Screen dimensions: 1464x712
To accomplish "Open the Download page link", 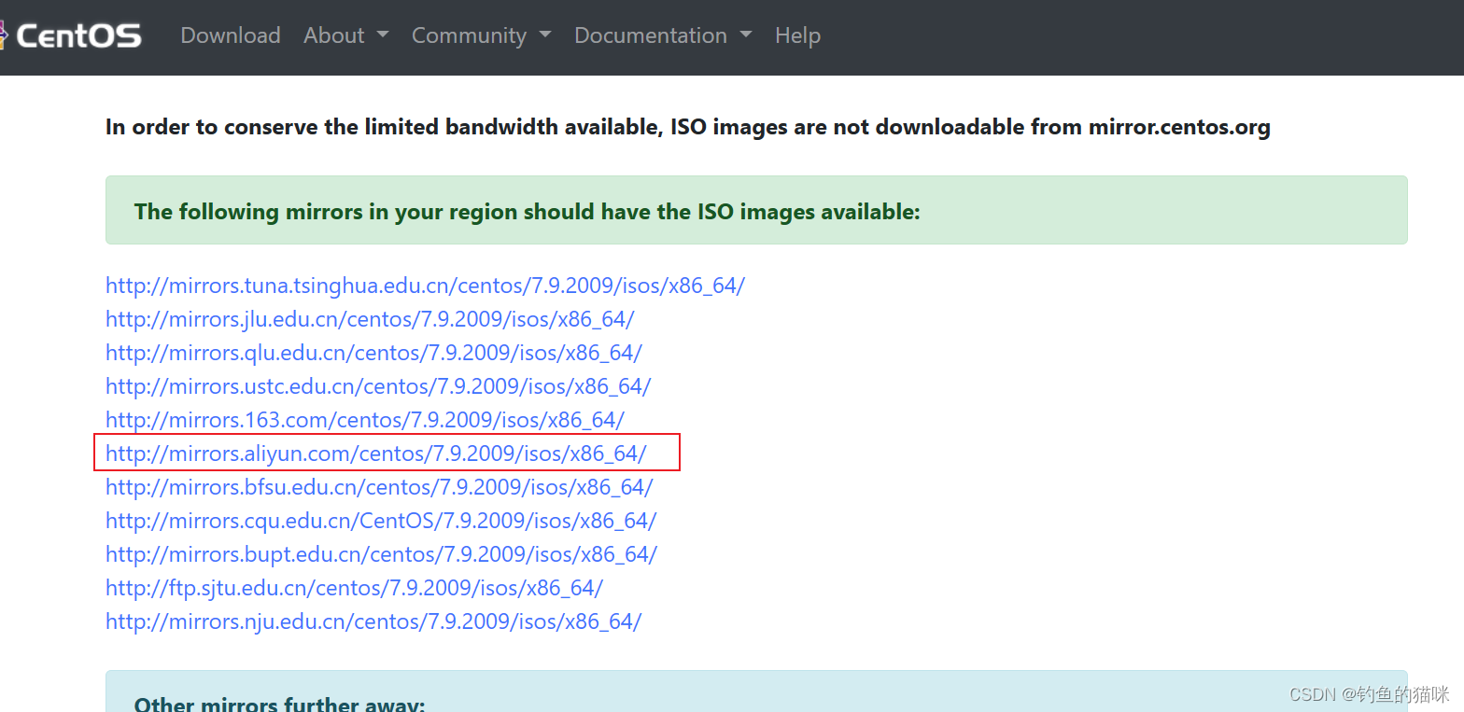I will (231, 35).
